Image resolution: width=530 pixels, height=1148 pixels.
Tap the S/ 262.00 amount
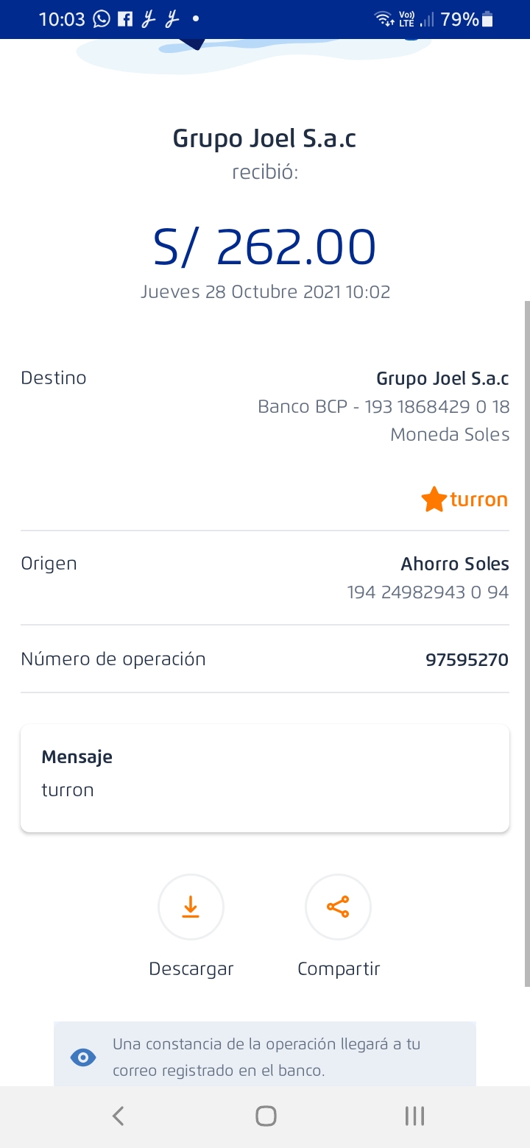[265, 247]
